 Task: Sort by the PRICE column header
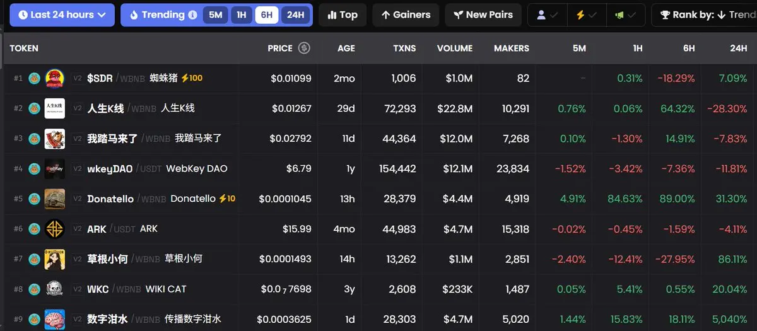279,48
